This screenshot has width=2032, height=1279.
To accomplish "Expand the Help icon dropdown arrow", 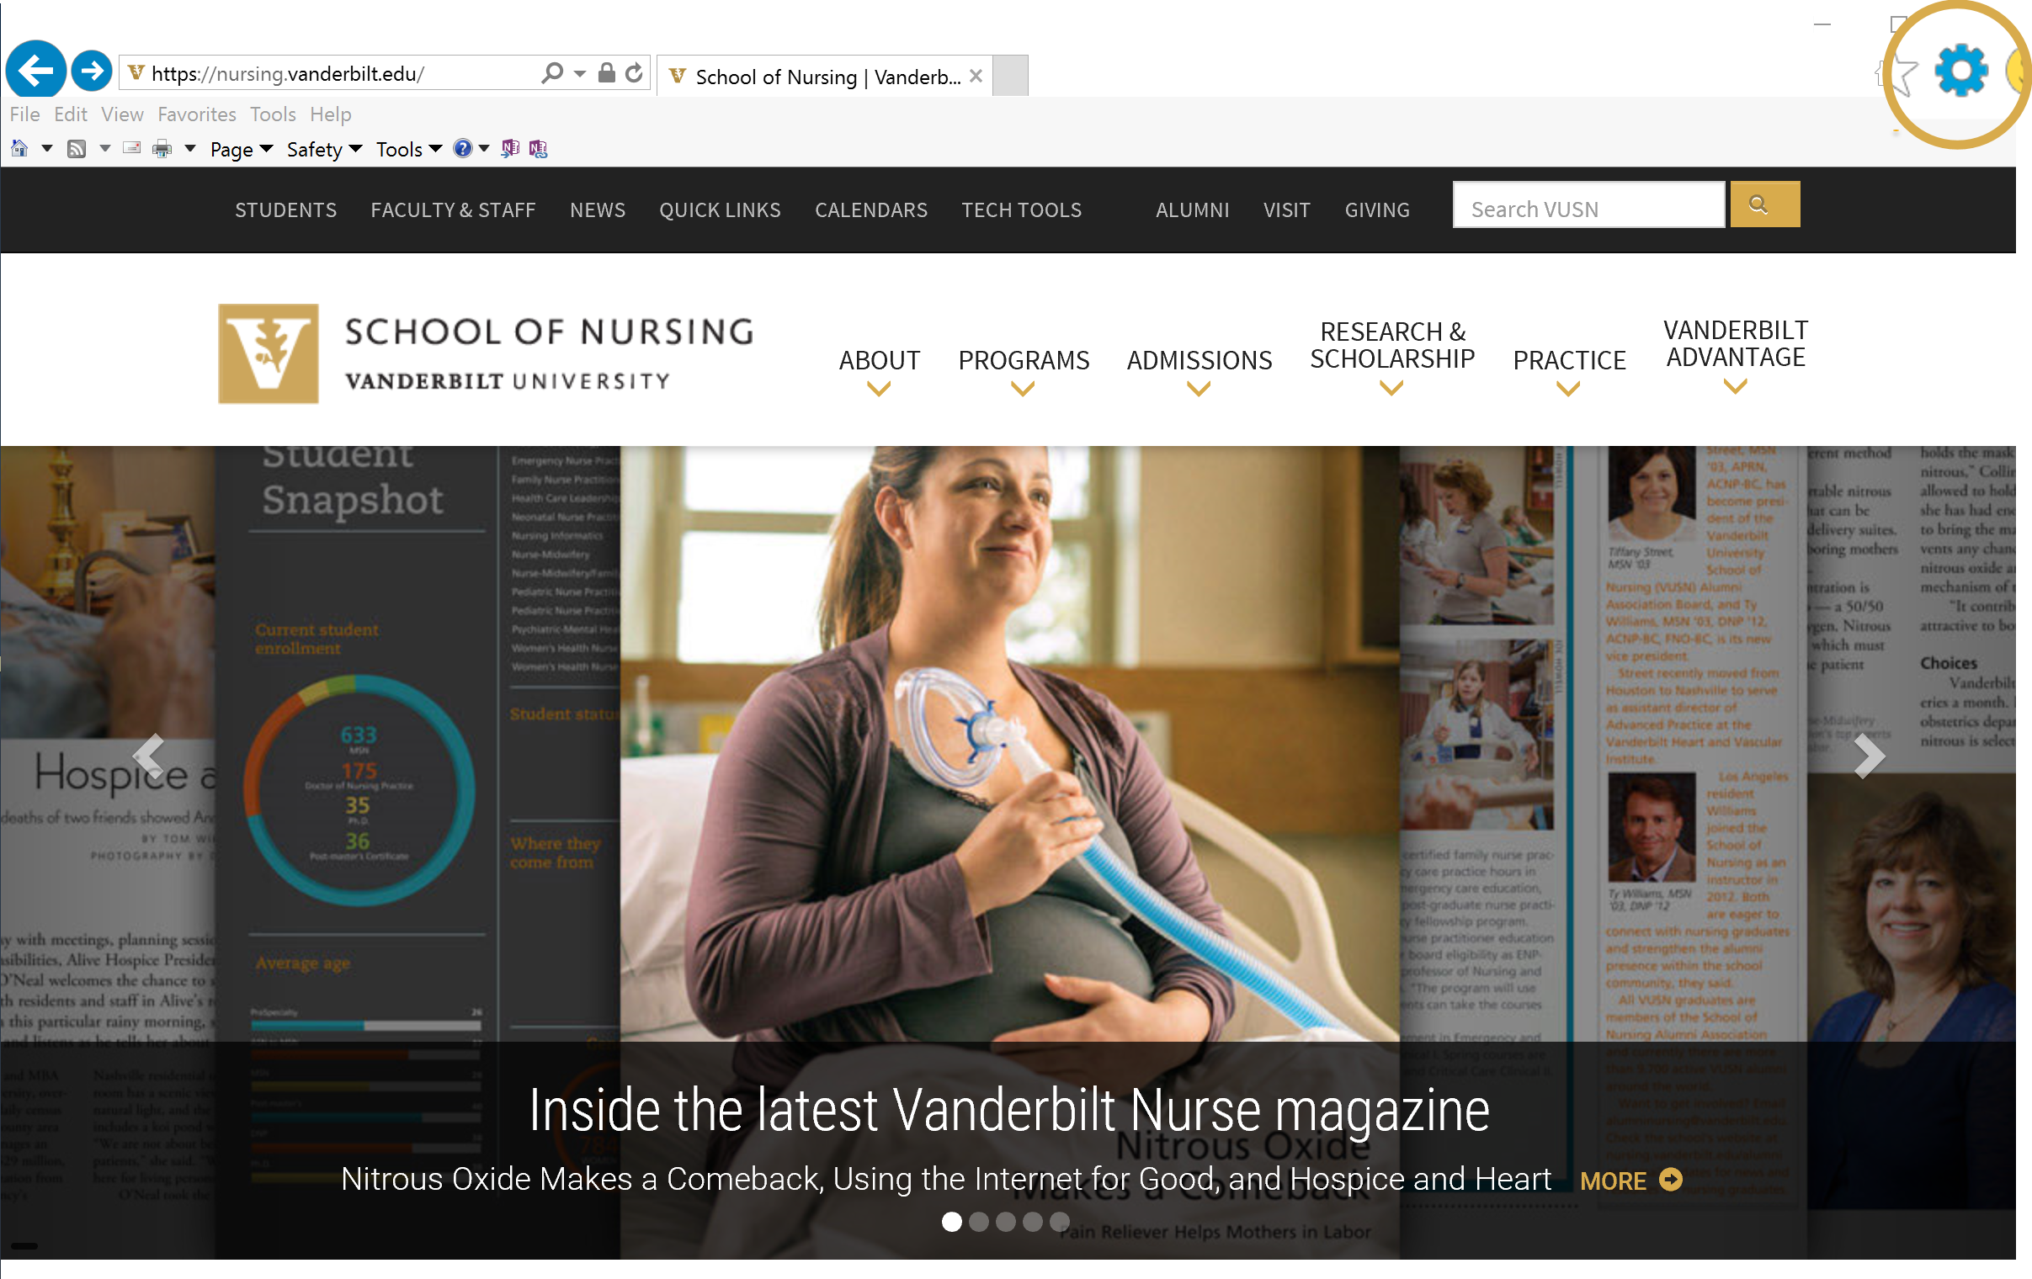I will point(483,149).
